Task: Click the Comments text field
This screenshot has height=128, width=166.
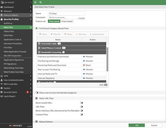Action: 63,17
